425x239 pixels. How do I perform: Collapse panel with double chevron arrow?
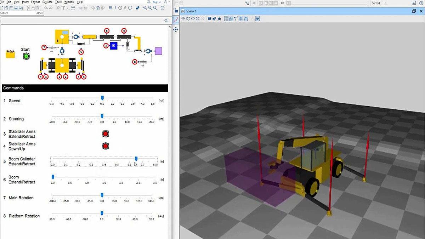(x=166, y=21)
